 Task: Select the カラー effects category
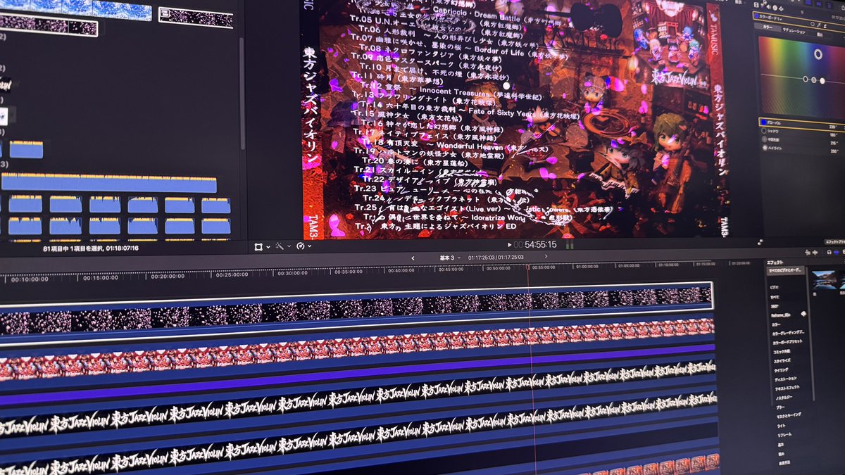point(775,324)
